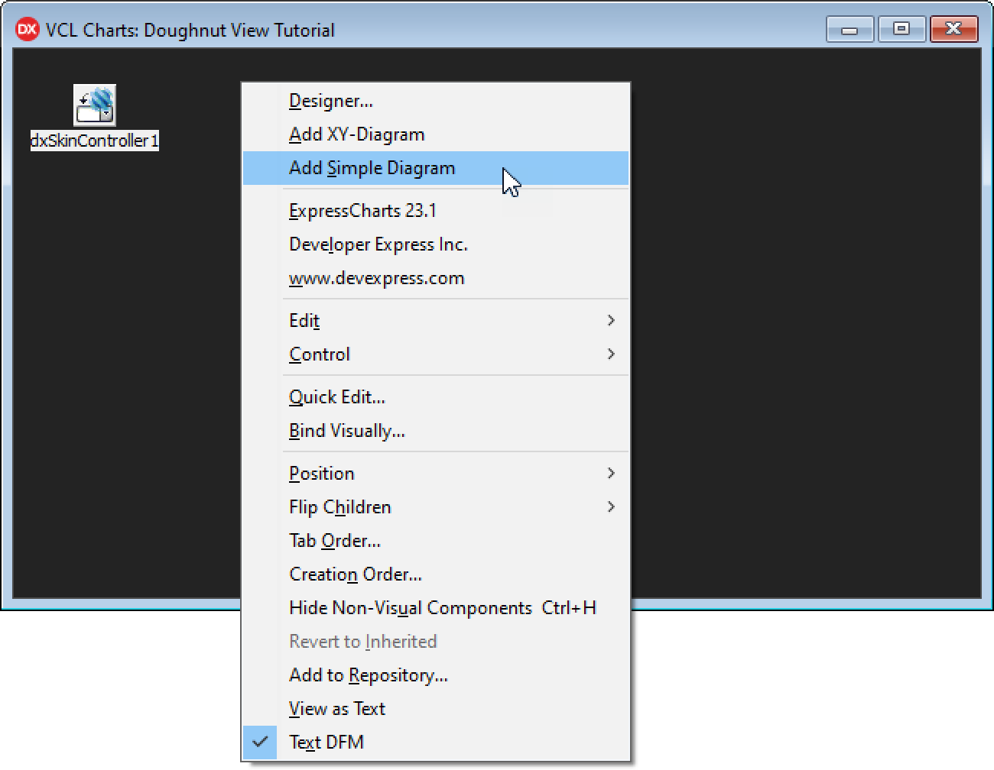
Task: Click the dxSkinController1 component icon
Action: pos(95,105)
